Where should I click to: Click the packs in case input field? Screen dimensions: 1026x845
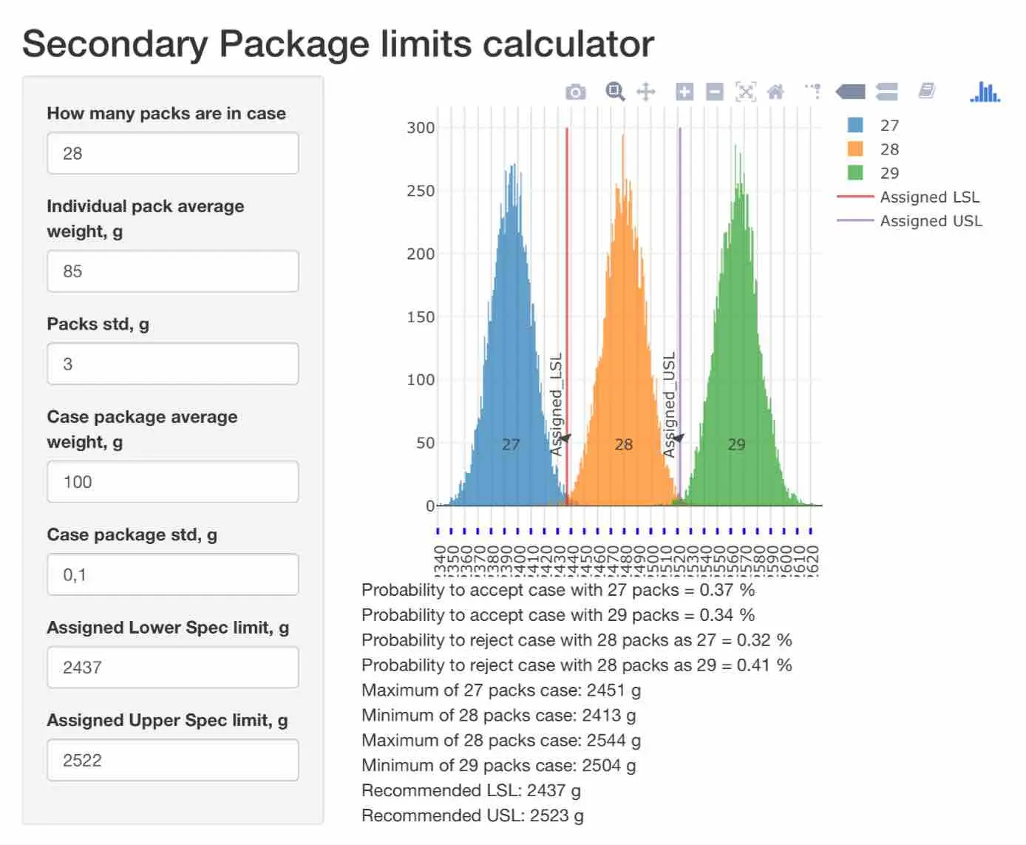[x=173, y=153]
